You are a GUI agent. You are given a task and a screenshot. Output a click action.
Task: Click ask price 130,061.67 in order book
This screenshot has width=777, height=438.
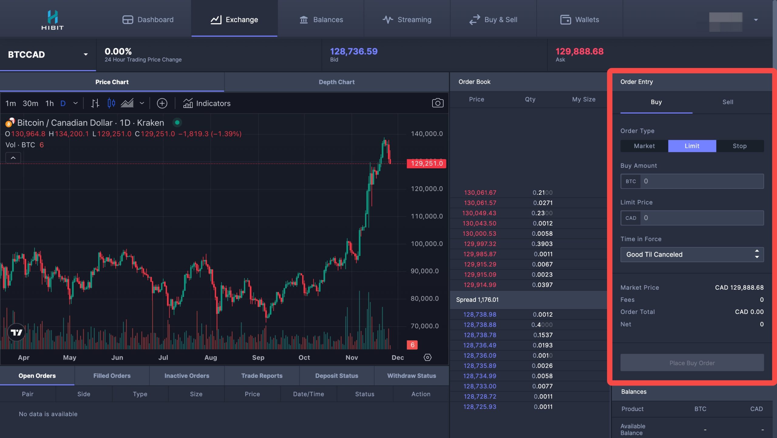coord(480,193)
